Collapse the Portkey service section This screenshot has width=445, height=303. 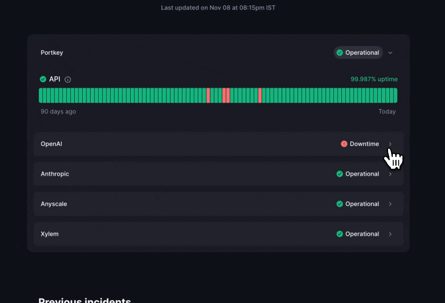point(390,53)
